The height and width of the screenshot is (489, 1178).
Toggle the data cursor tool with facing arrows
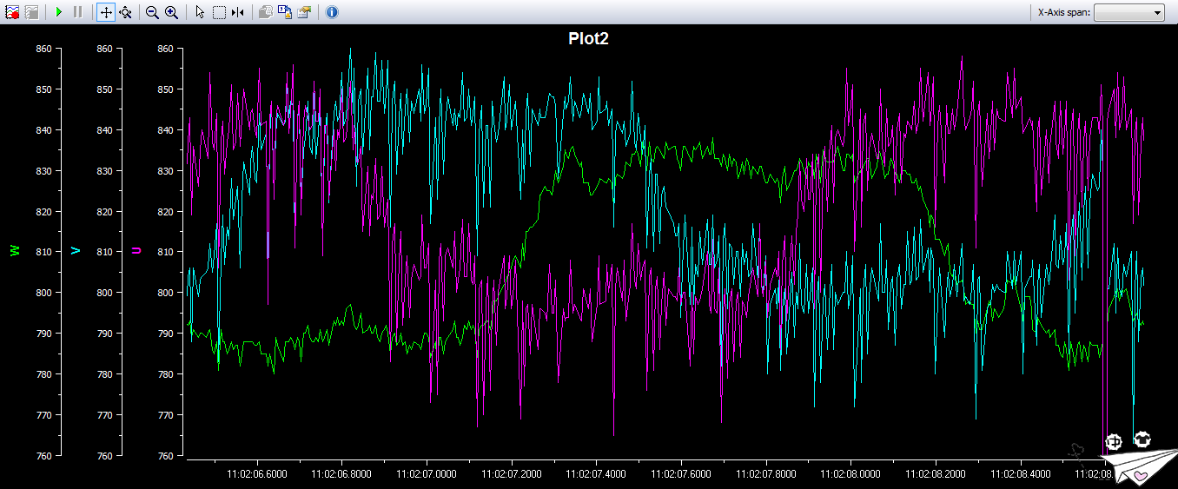(238, 12)
